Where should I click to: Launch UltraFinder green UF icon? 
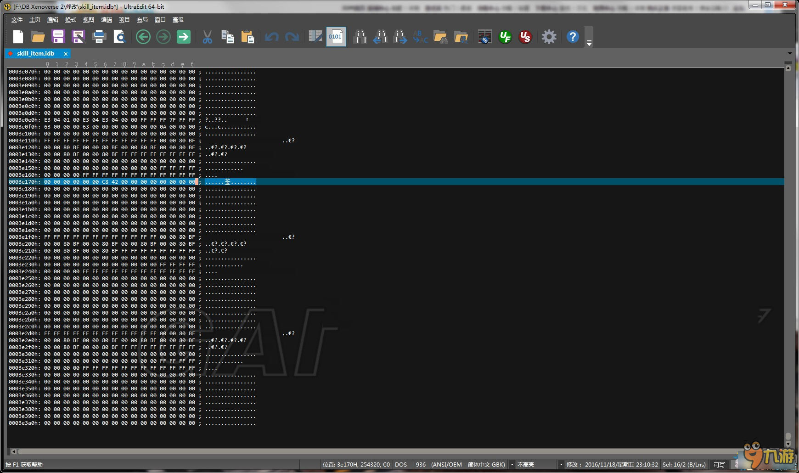505,37
